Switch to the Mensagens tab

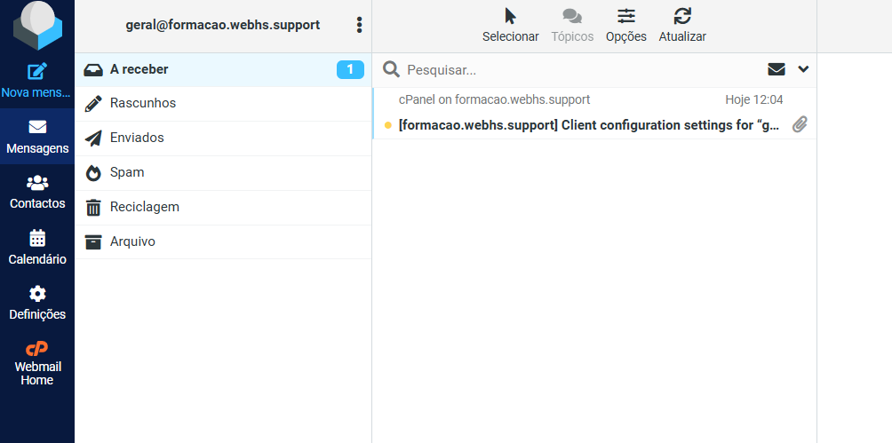coord(37,137)
